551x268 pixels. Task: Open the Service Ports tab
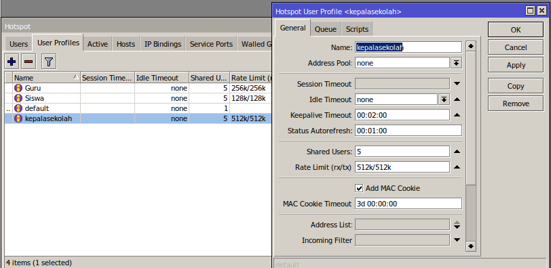click(x=211, y=44)
